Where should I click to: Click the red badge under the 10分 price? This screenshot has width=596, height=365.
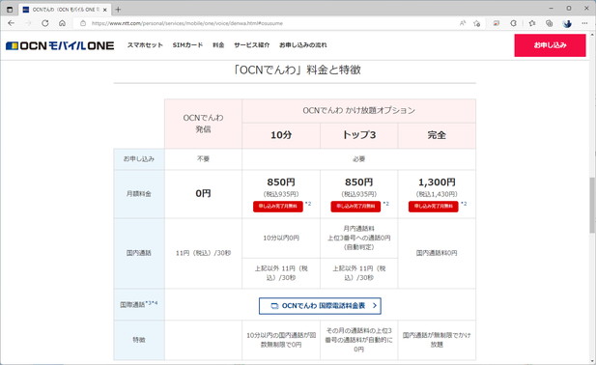click(278, 207)
